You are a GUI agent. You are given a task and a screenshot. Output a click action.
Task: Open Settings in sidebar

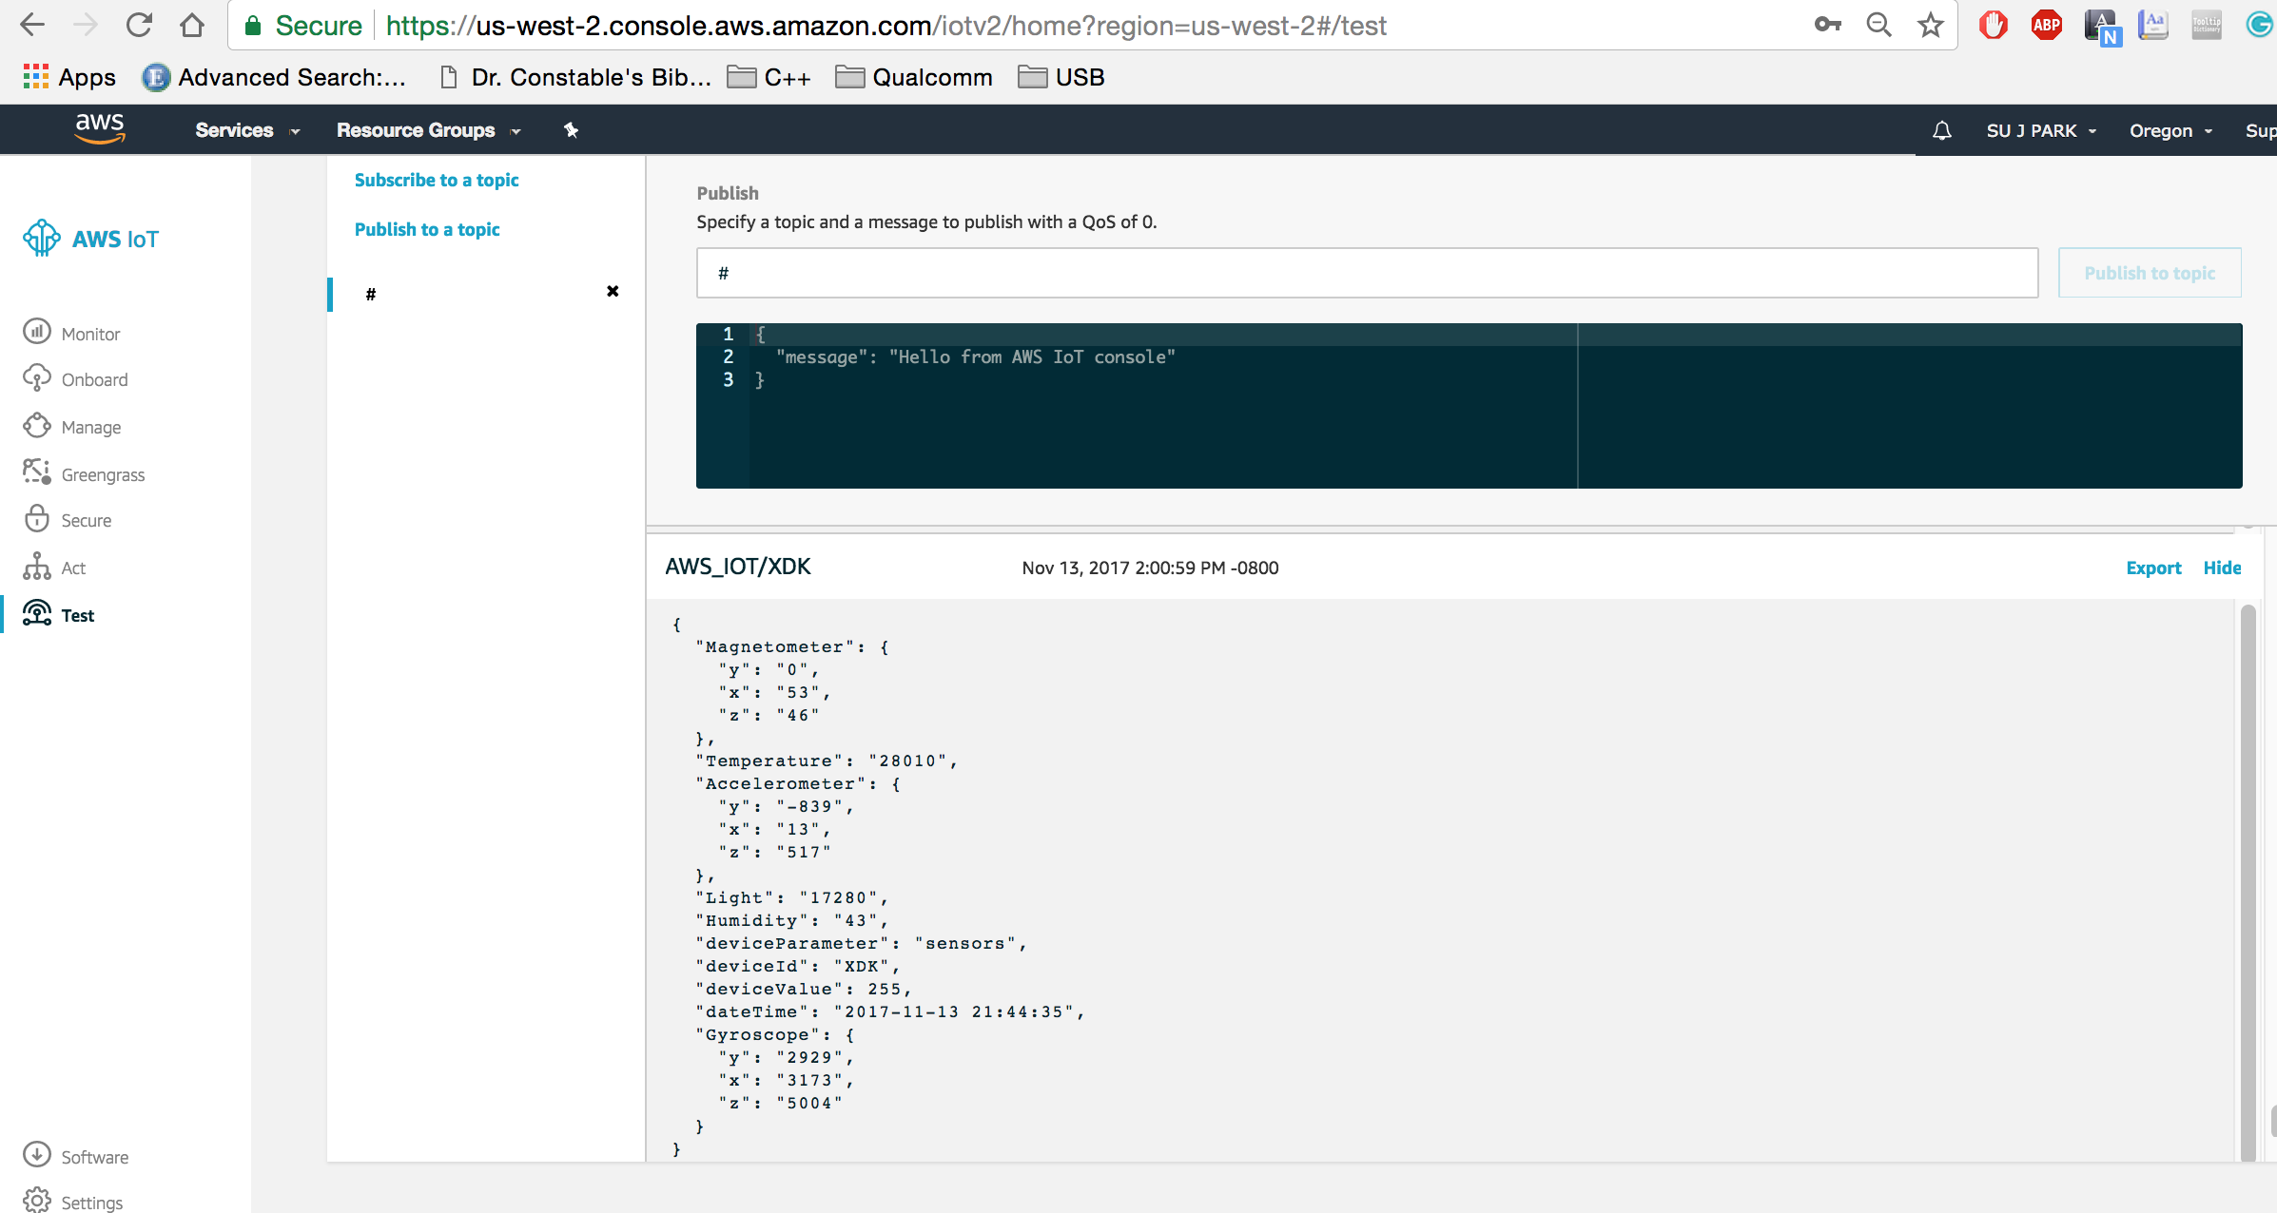tap(90, 1202)
